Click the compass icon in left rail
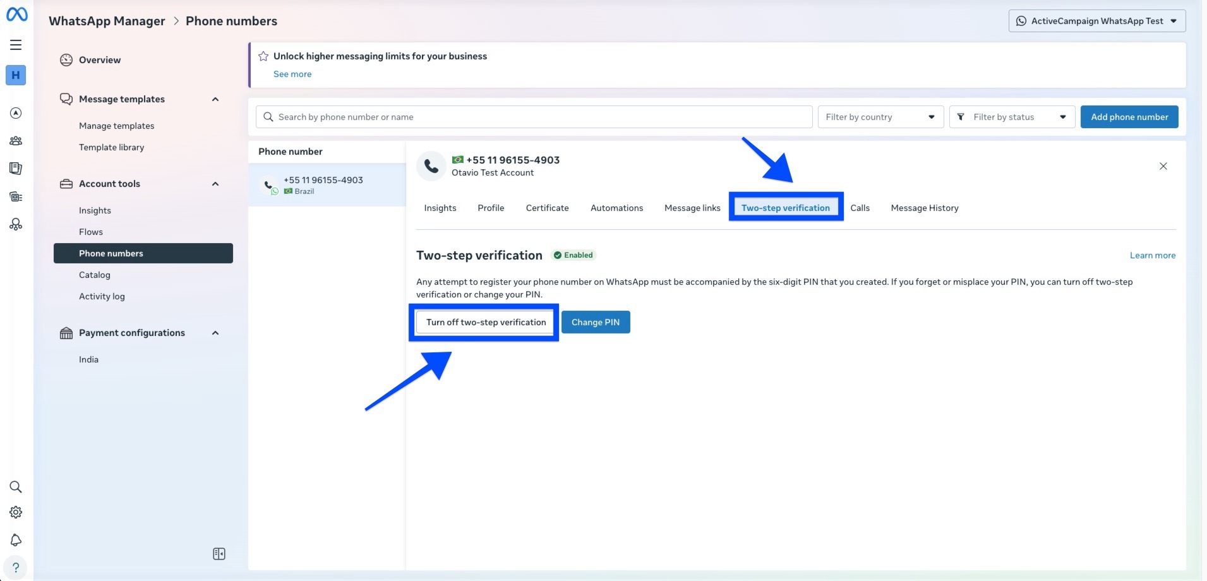The image size is (1207, 581). pos(16,113)
